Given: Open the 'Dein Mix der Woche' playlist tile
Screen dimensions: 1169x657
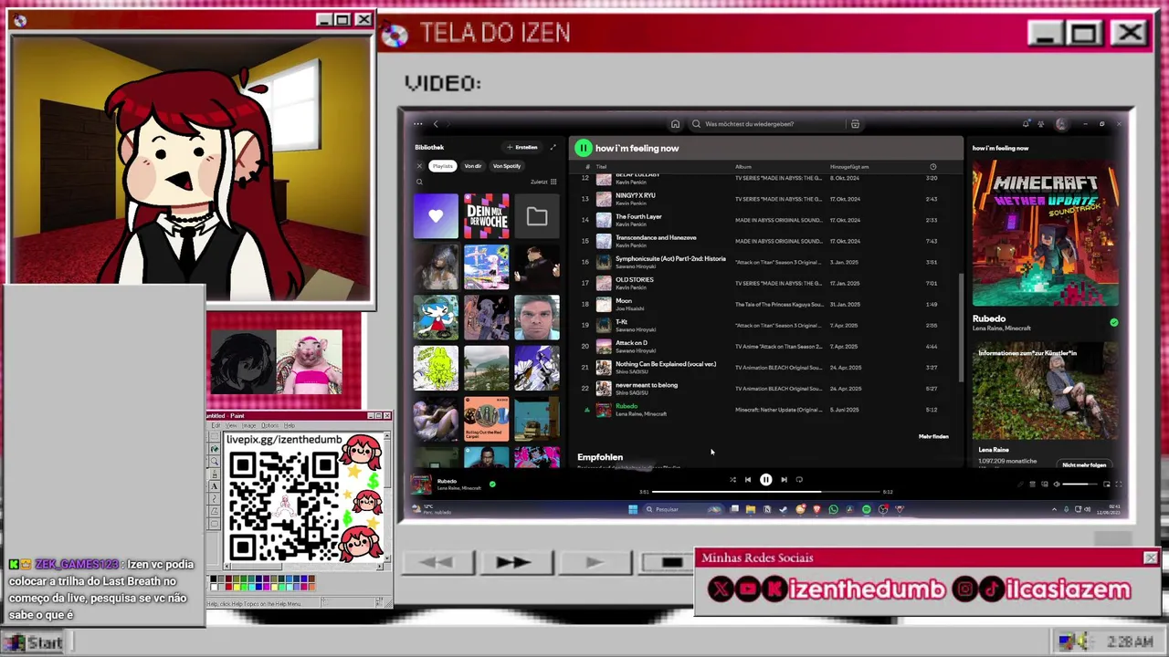Looking at the screenshot, I should coord(486,216).
